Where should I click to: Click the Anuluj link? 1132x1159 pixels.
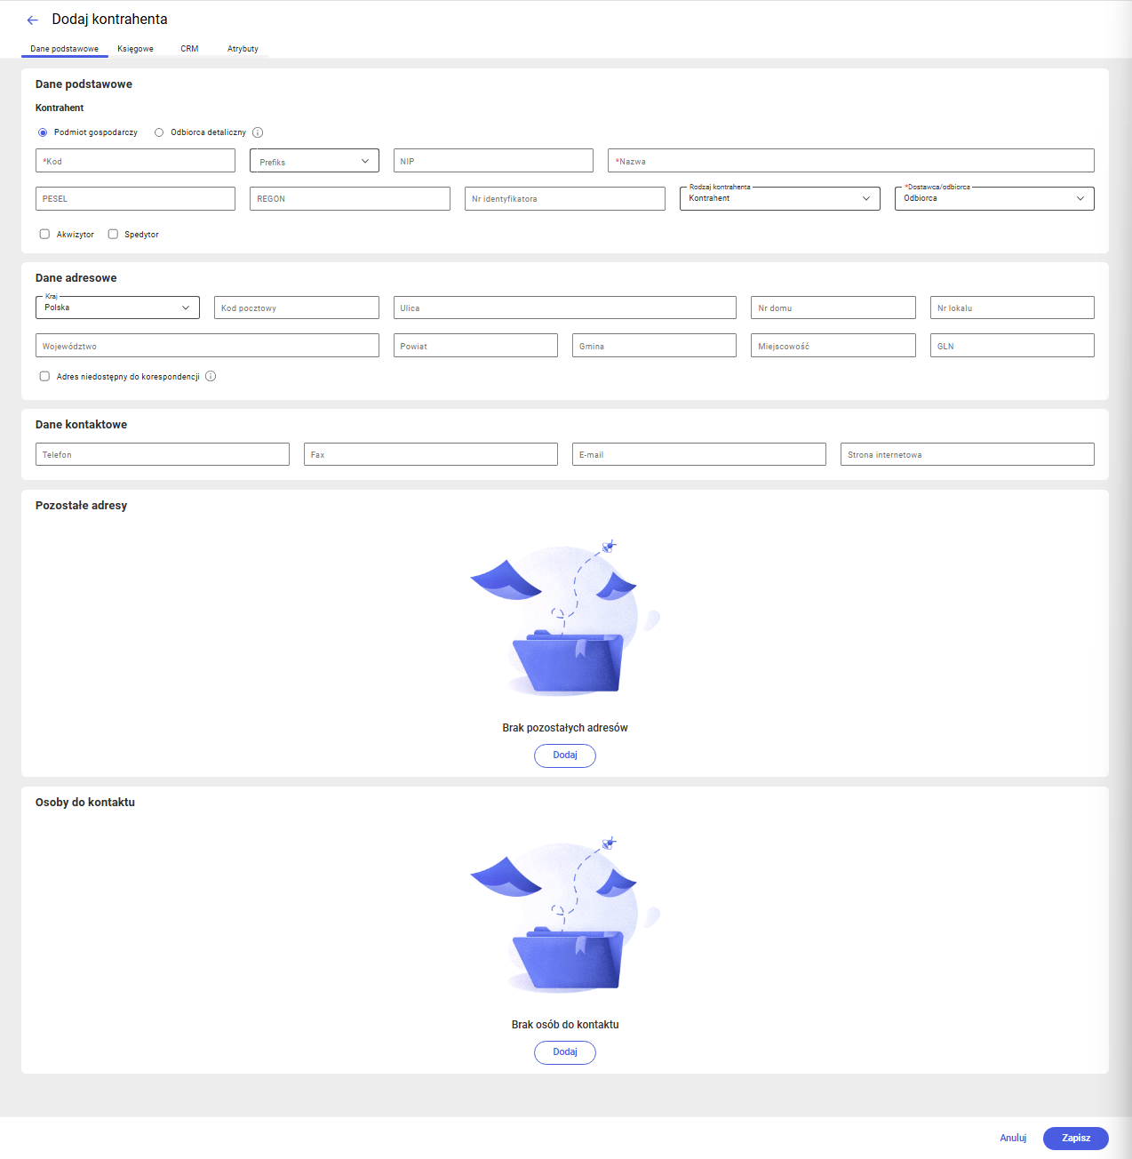click(1013, 1139)
